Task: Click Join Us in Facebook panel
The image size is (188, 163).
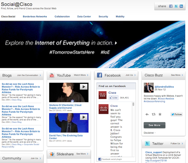Action: tap(129, 75)
